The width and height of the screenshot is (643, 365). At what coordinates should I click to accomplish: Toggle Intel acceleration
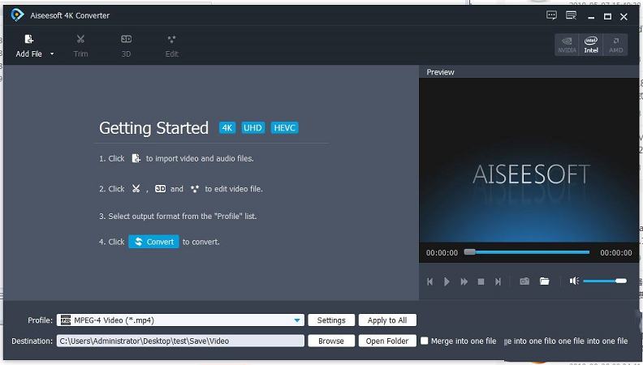tap(591, 45)
